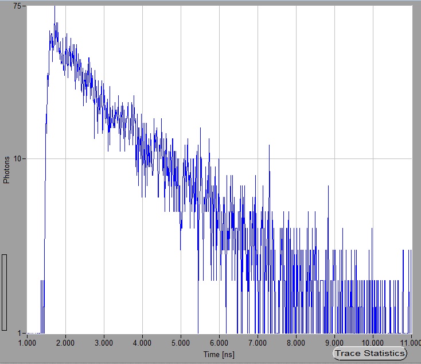Click the 7.000 time axis label

(x=258, y=342)
